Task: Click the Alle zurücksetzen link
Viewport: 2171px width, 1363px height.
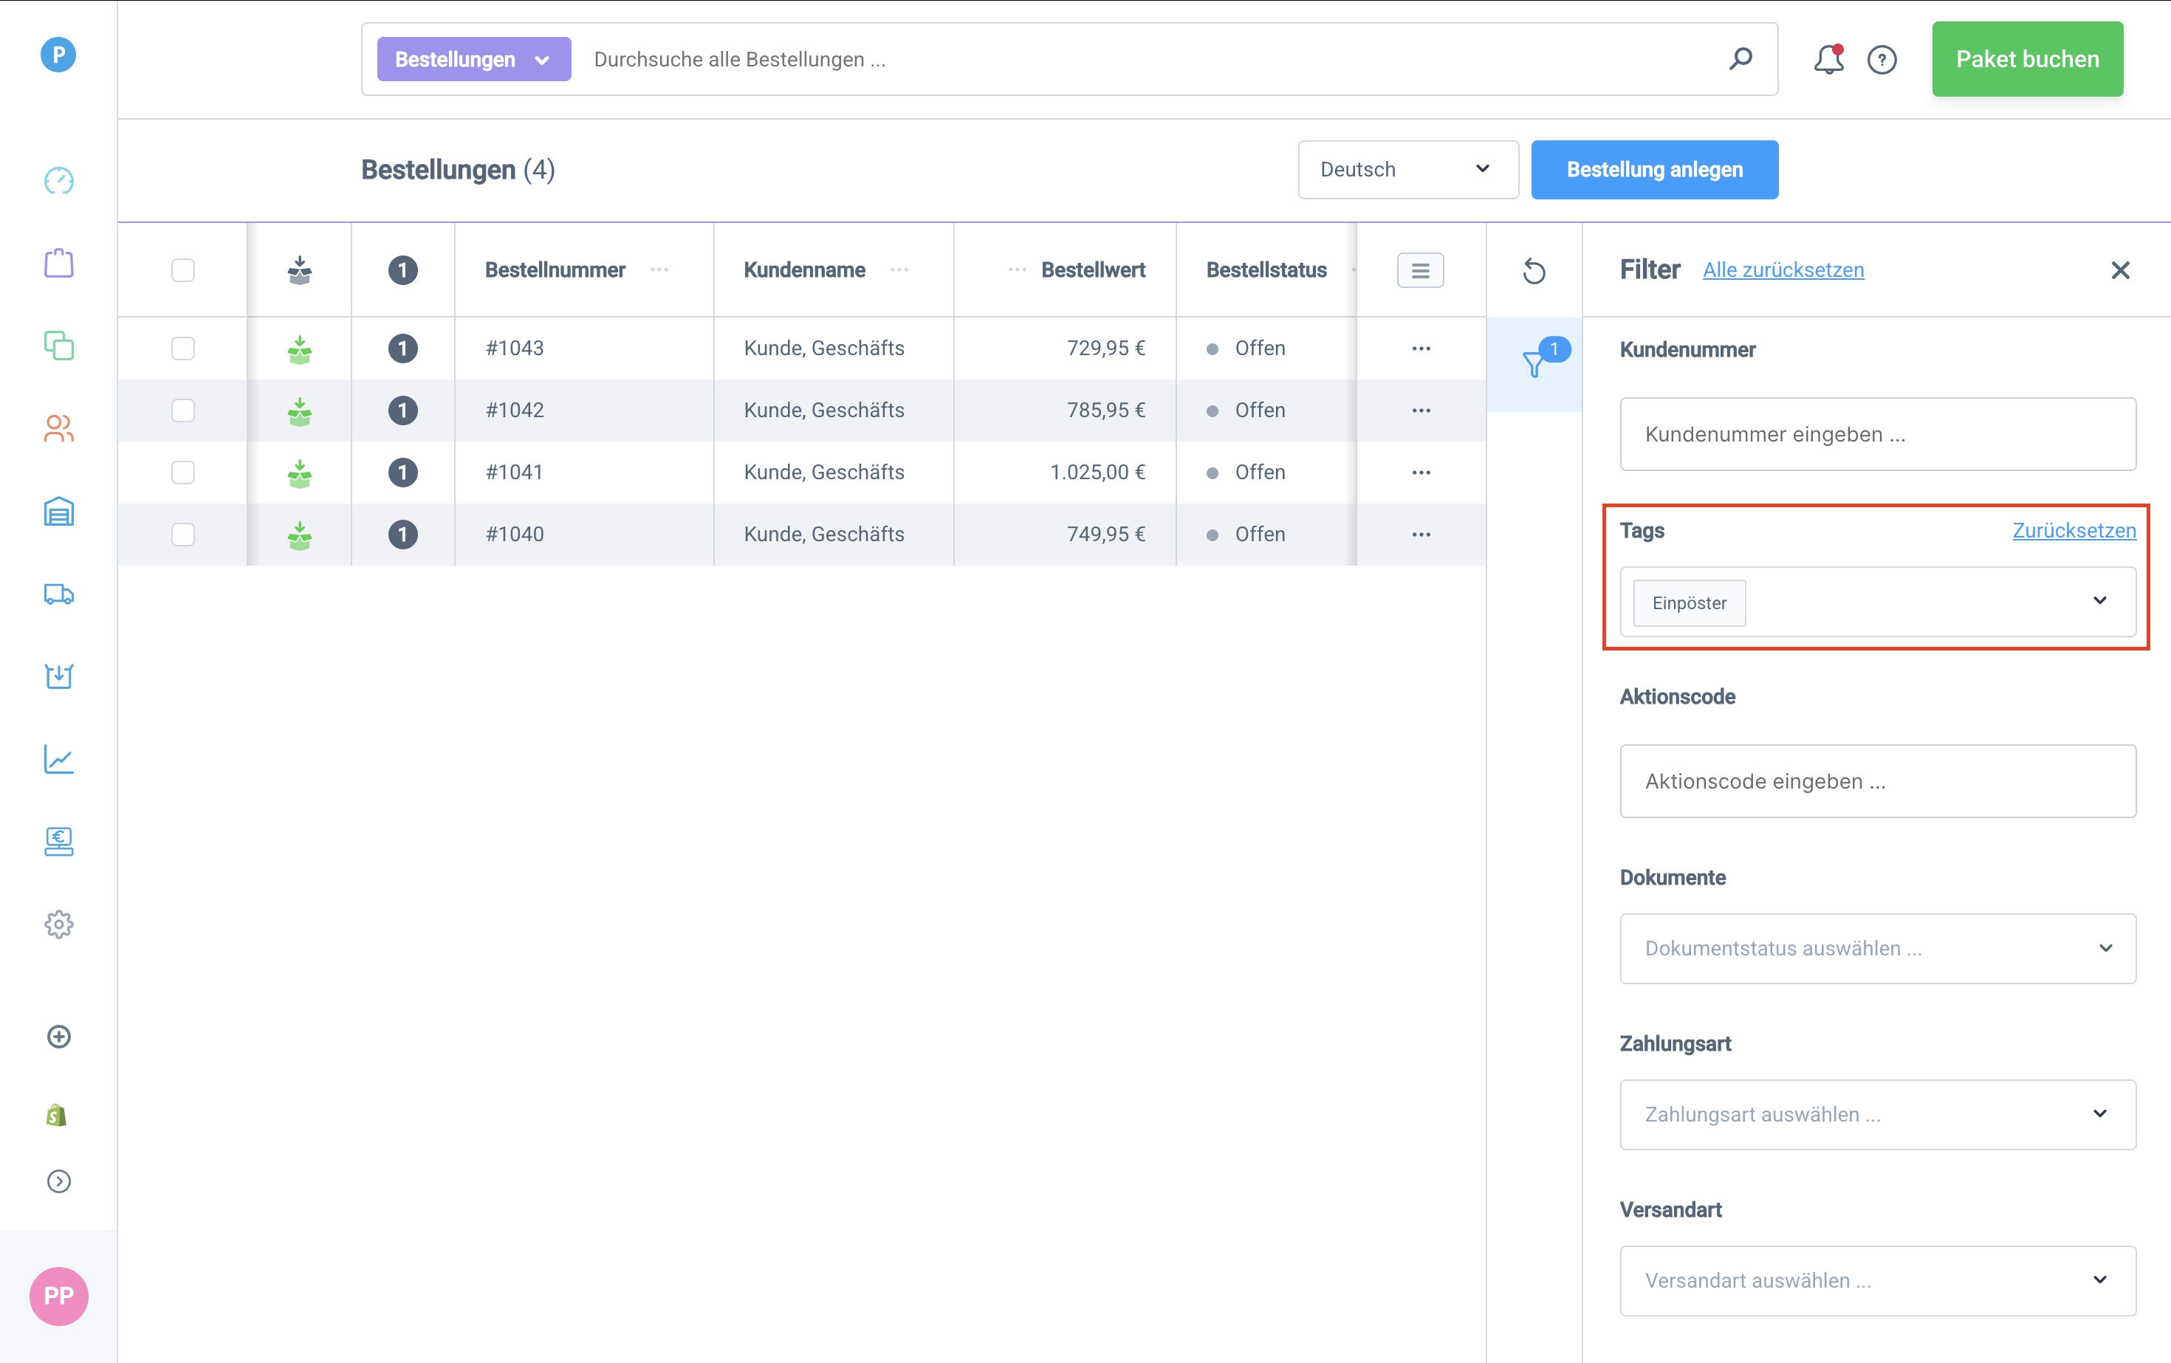Action: 1783,269
